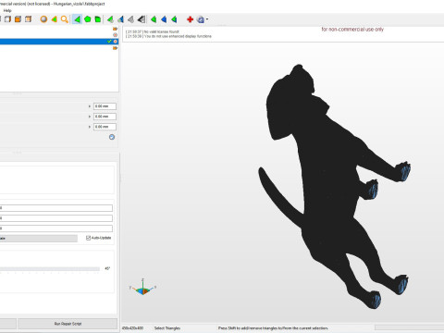Click the red plus repair icon
The height and width of the screenshot is (333, 444).
[190, 19]
